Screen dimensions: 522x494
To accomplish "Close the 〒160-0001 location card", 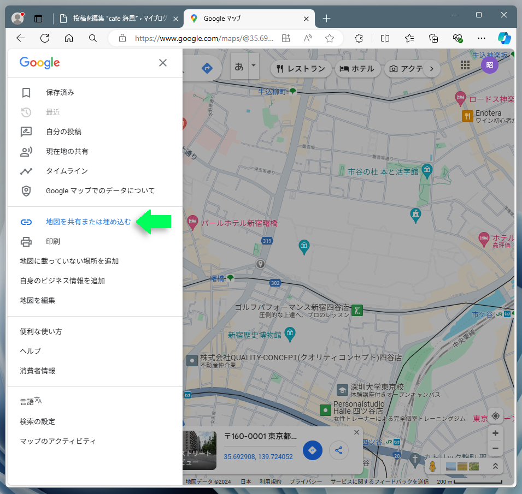I will coord(356,432).
